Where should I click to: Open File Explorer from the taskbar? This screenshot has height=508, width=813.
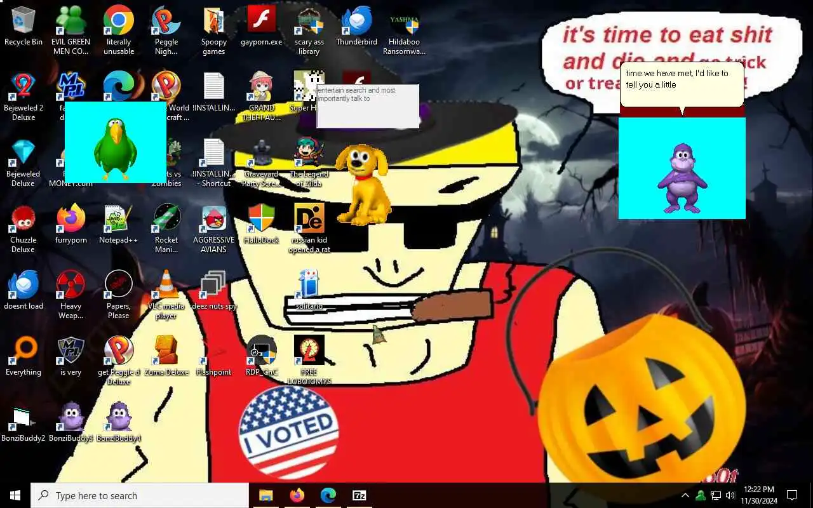click(265, 495)
